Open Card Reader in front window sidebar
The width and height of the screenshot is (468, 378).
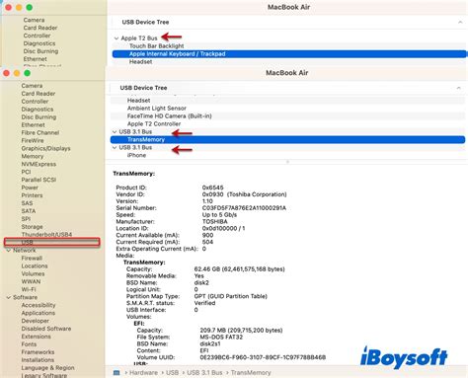coord(39,94)
